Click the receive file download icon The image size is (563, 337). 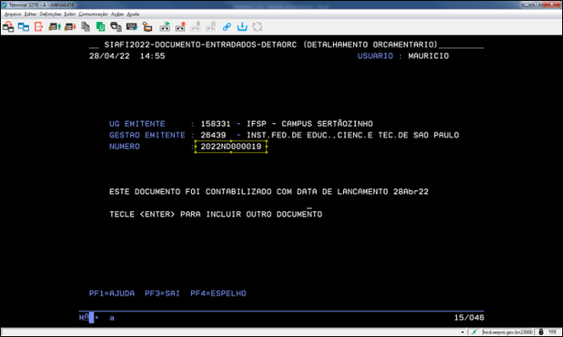pos(70,27)
